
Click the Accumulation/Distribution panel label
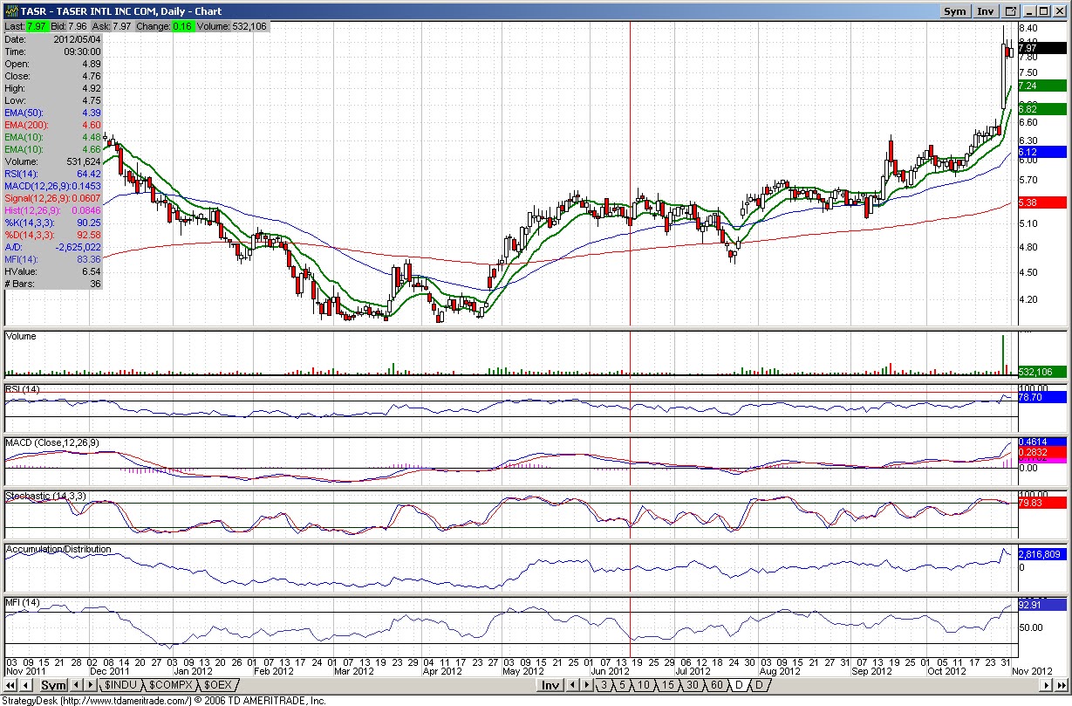coord(58,550)
